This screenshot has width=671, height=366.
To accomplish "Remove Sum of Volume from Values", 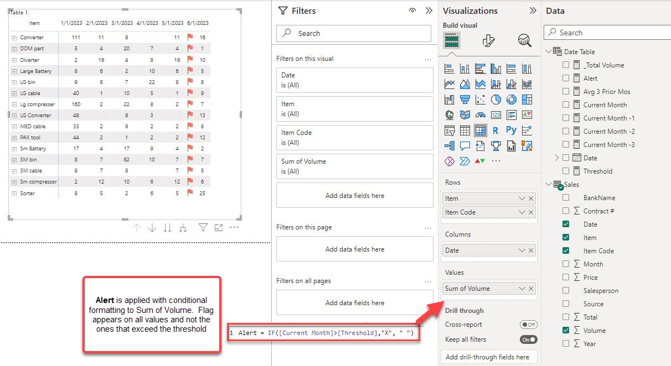I will (531, 289).
